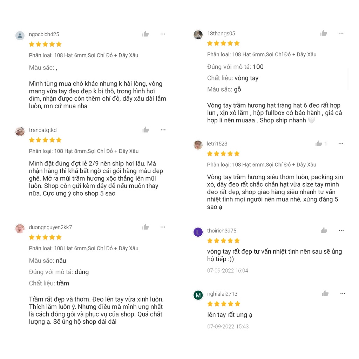Open avatar of user 18thangs05
This screenshot has width=359, height=359.
198,35
